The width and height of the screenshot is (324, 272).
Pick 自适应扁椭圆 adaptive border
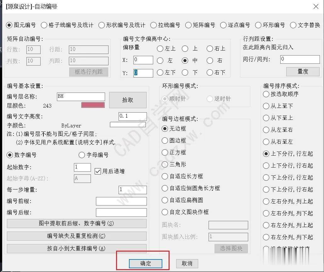(x=165, y=200)
